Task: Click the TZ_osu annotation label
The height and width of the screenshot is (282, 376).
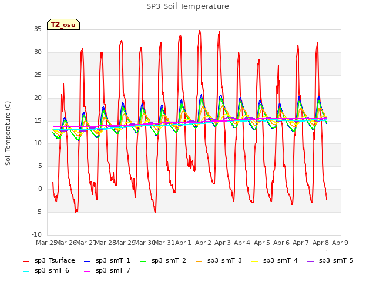Action: (63, 25)
